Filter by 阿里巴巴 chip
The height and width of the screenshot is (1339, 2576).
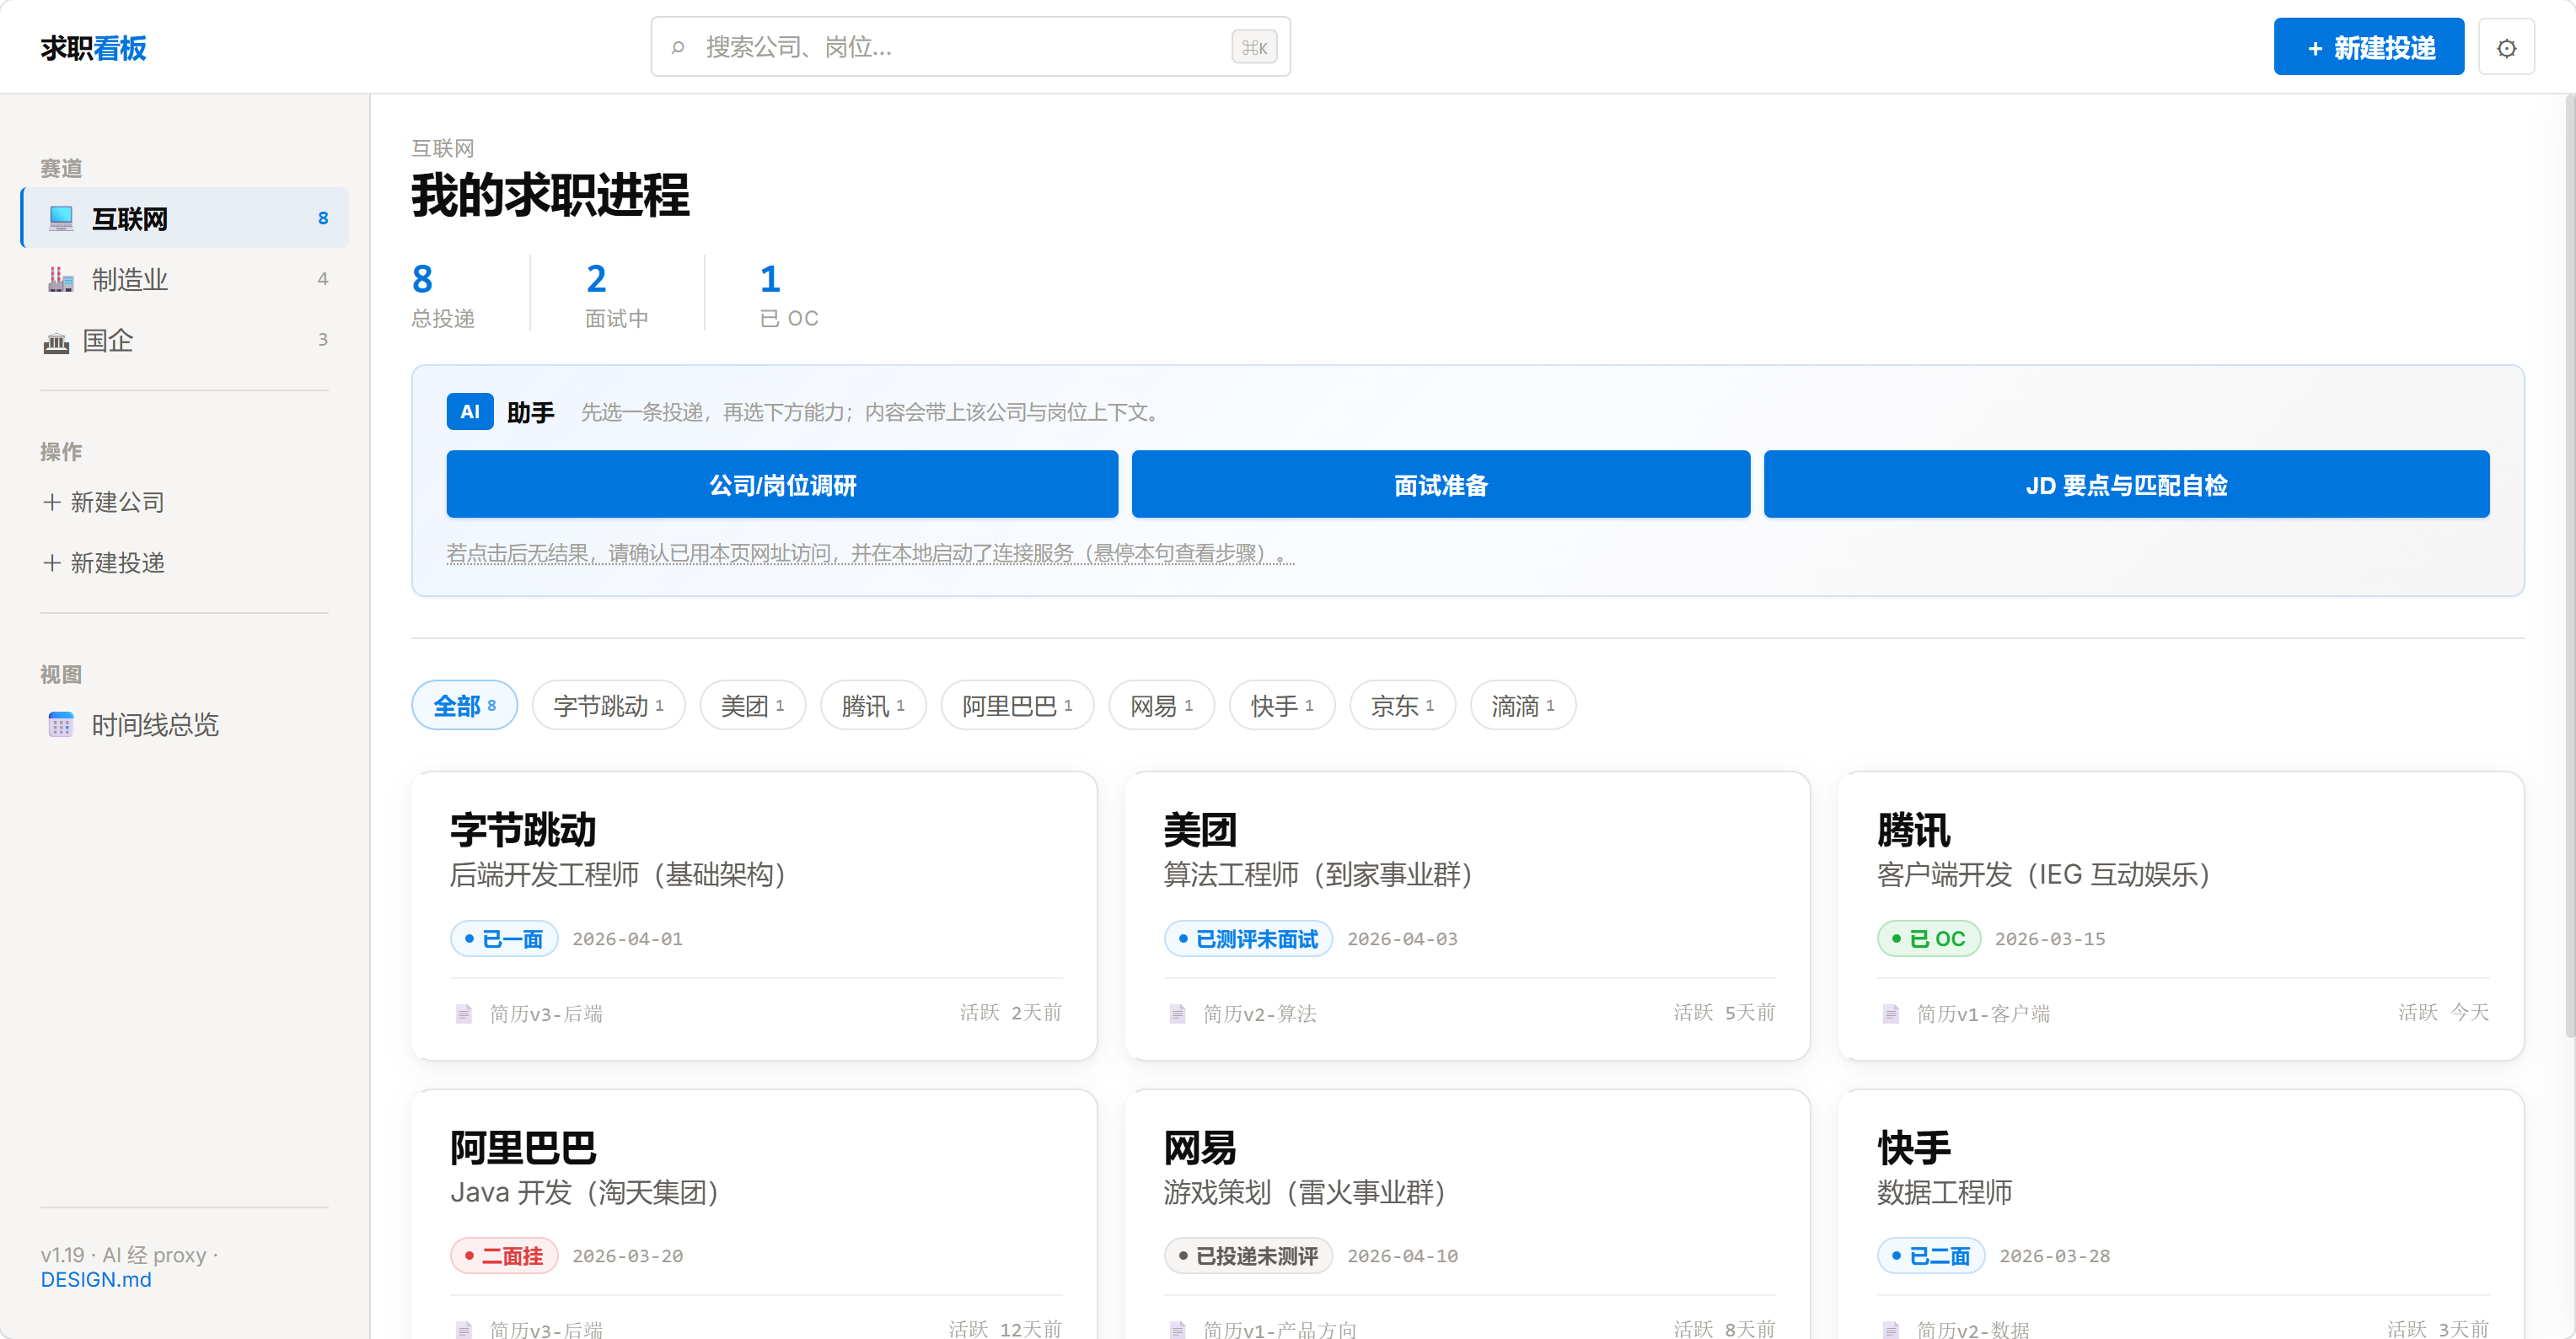(1017, 706)
